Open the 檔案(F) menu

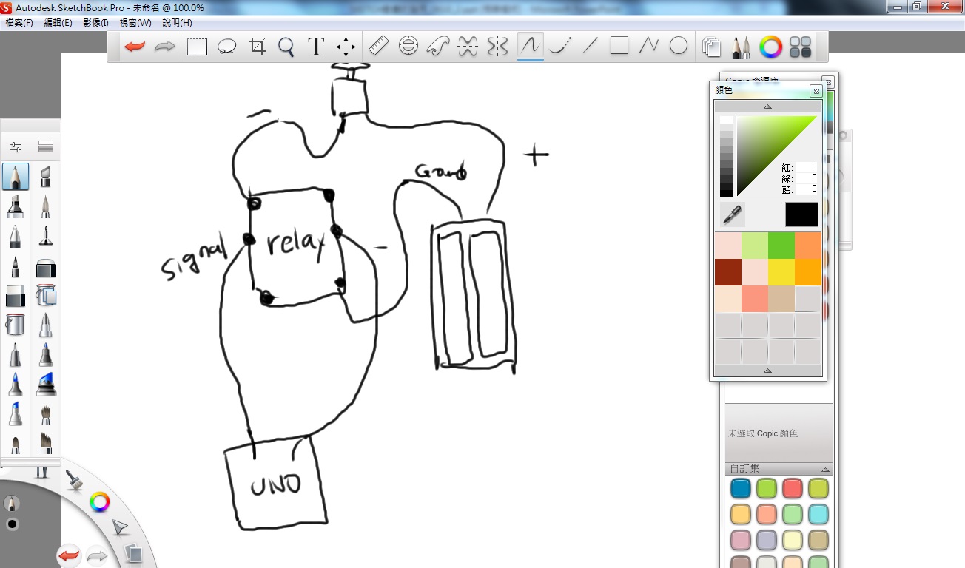click(x=19, y=23)
